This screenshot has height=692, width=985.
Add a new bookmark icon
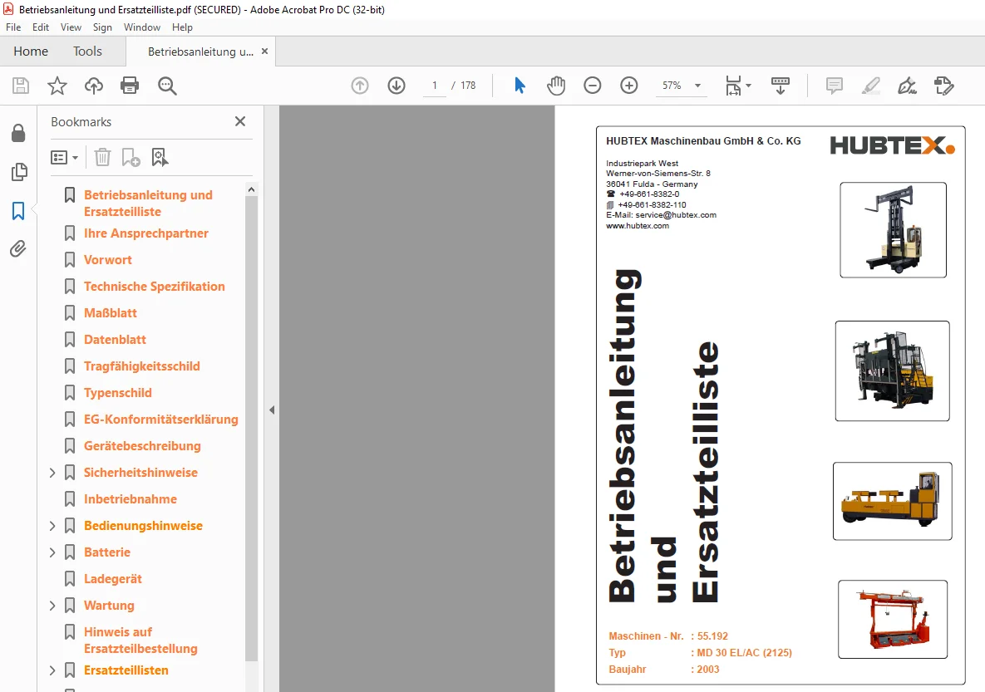(131, 157)
